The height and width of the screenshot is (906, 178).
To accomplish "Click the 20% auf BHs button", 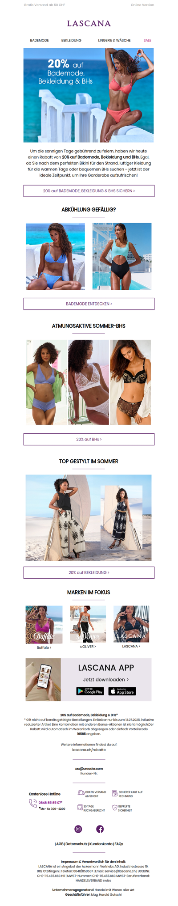I will coord(89,439).
